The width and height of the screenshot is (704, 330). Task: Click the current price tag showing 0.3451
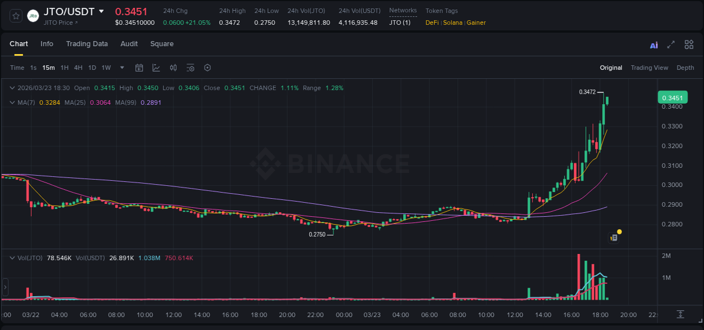[x=672, y=97]
